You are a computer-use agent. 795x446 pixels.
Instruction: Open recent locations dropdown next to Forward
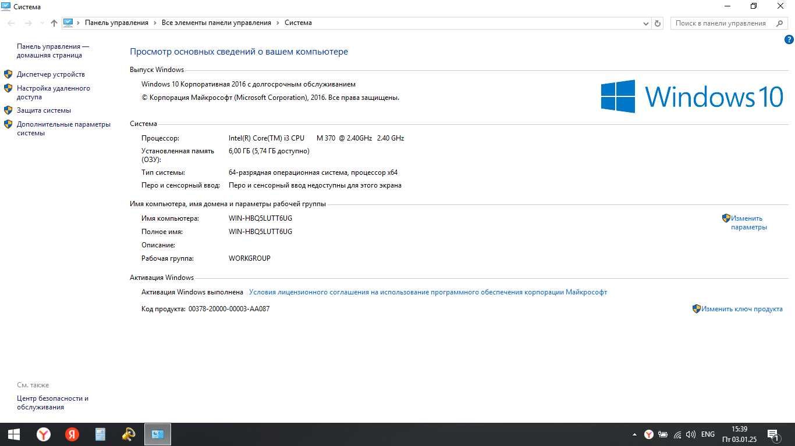click(x=42, y=23)
